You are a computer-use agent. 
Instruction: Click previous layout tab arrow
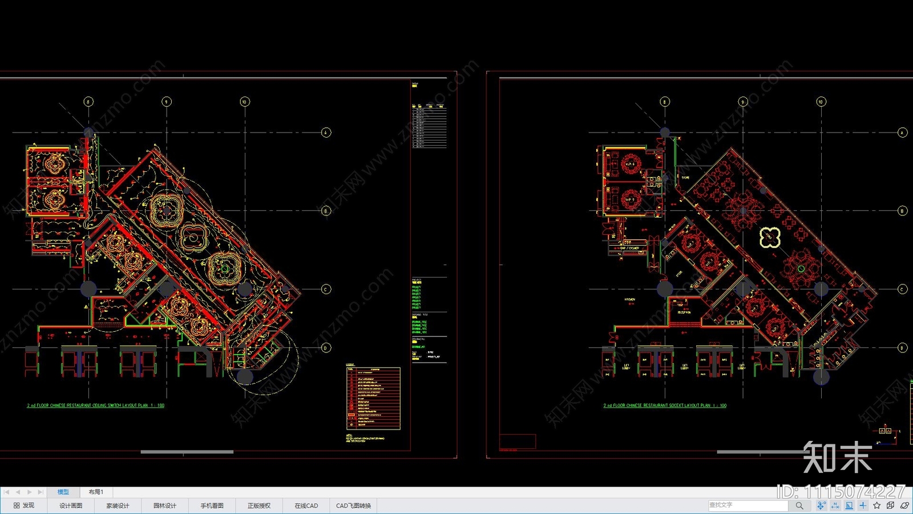point(18,492)
